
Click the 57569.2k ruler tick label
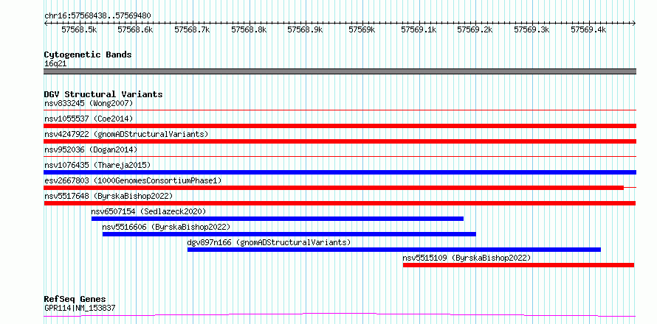click(x=475, y=29)
